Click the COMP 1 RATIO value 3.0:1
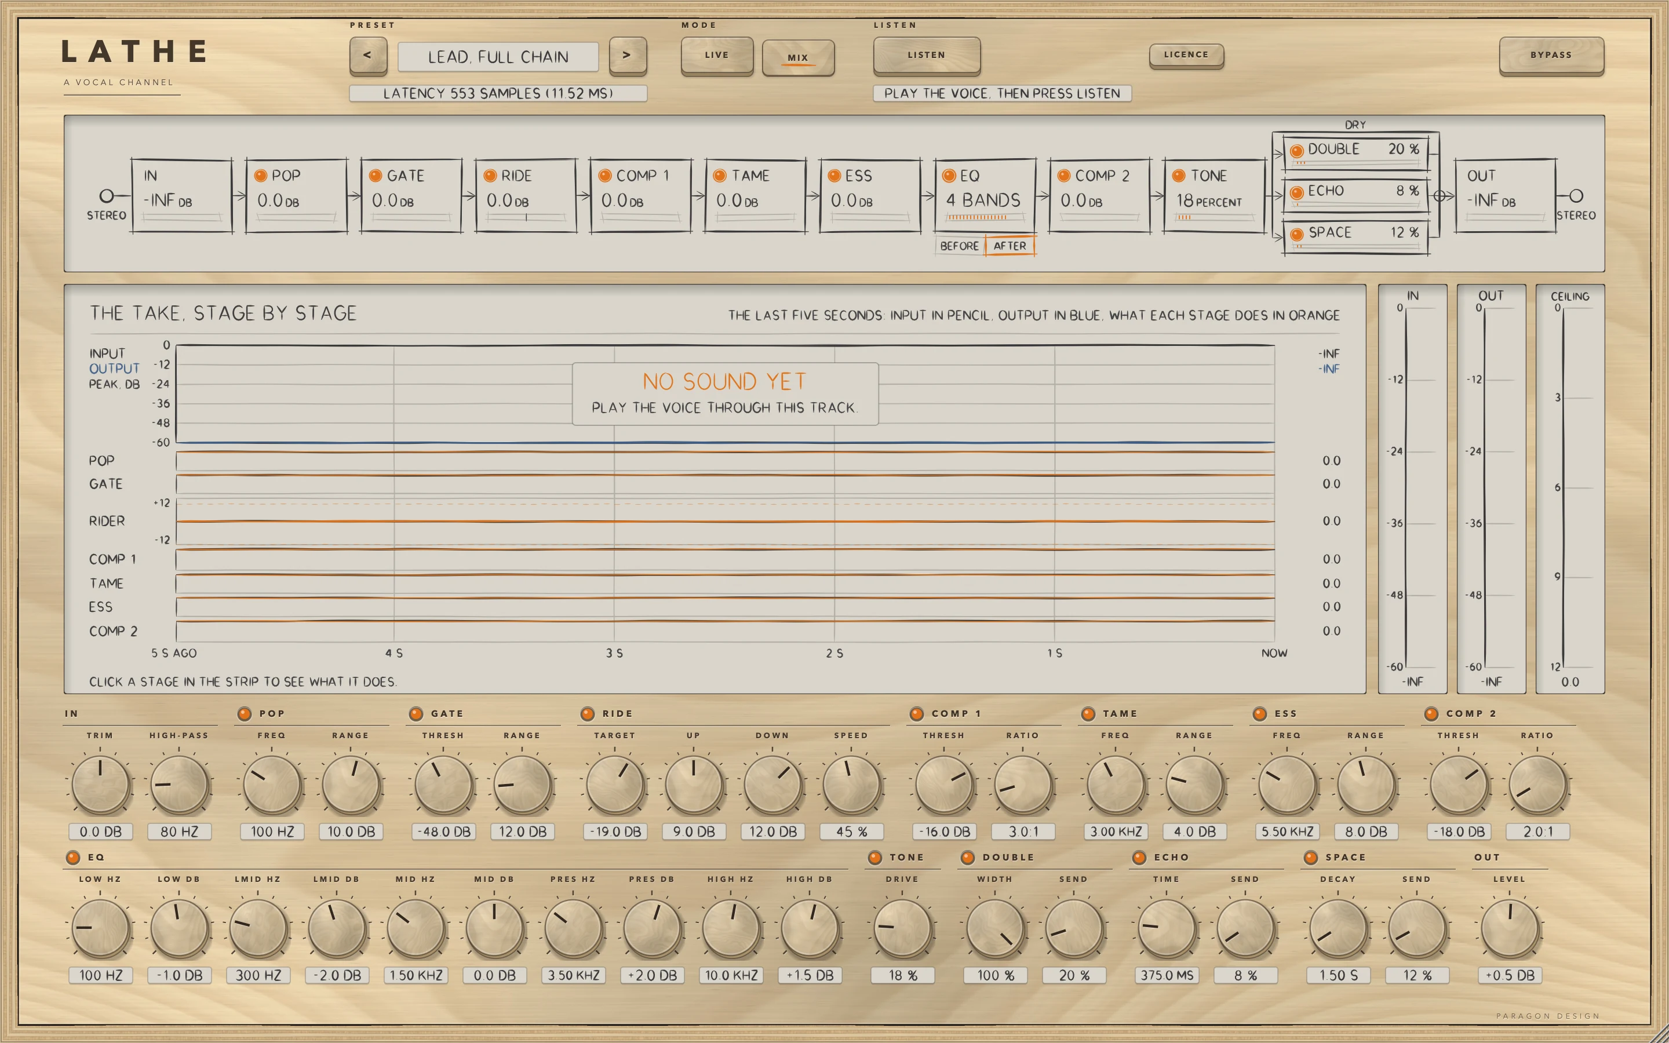1669x1043 pixels. [1023, 832]
